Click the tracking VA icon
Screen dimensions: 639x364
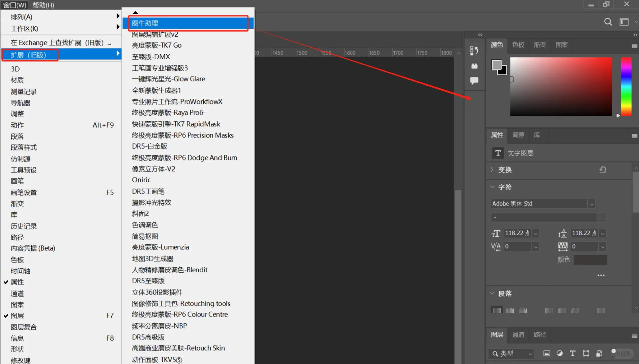563,247
